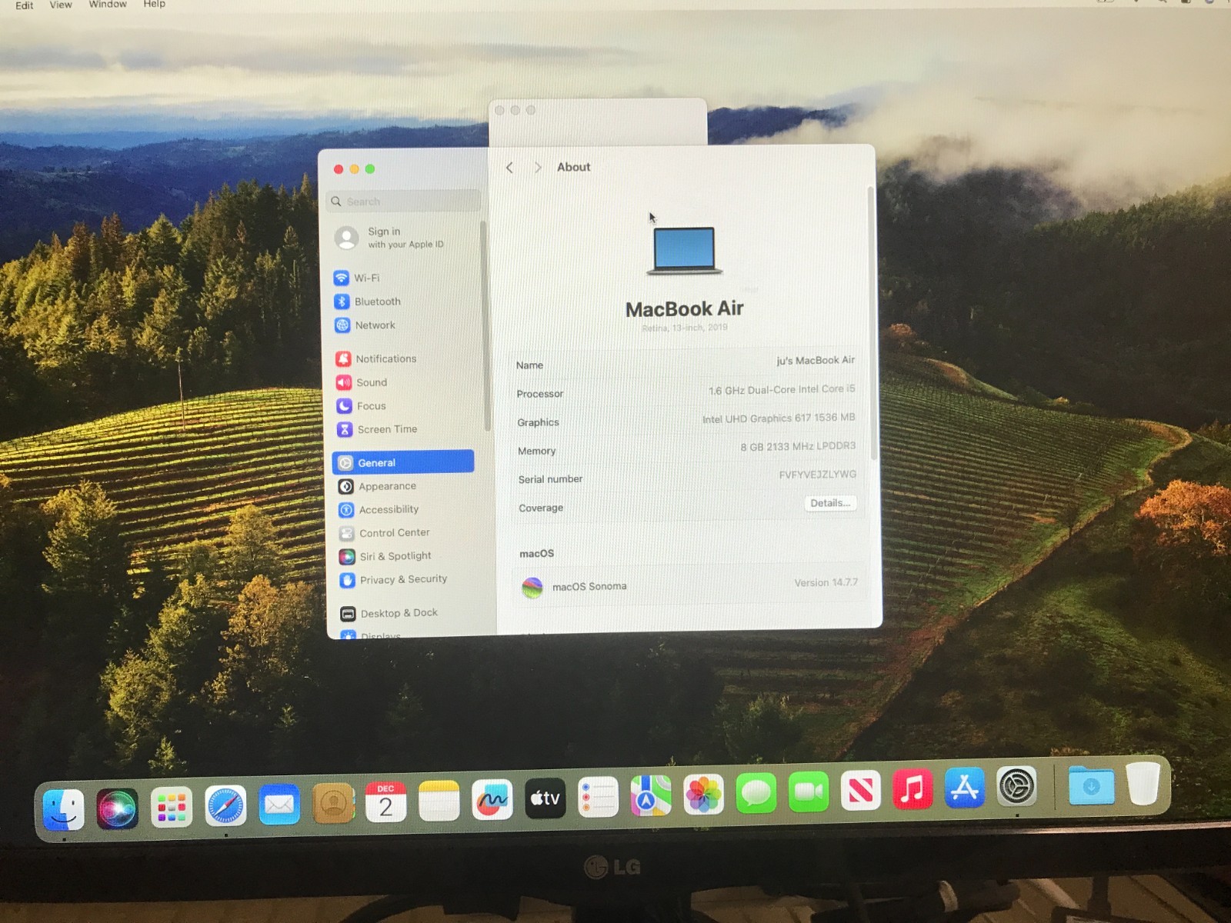Open the News app in Dock
The height and width of the screenshot is (923, 1231).
click(x=860, y=790)
